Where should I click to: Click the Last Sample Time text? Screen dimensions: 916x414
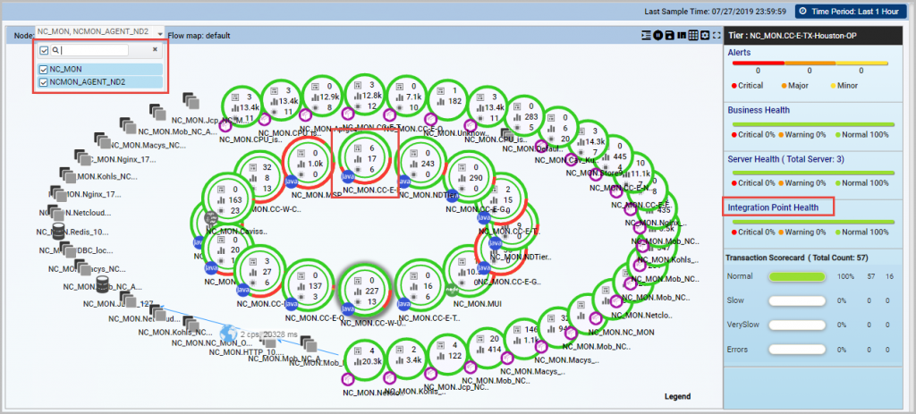(715, 12)
